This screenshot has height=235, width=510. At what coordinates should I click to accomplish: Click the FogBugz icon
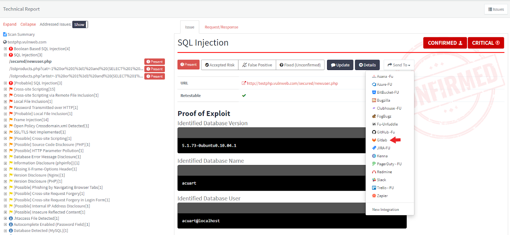click(x=374, y=116)
